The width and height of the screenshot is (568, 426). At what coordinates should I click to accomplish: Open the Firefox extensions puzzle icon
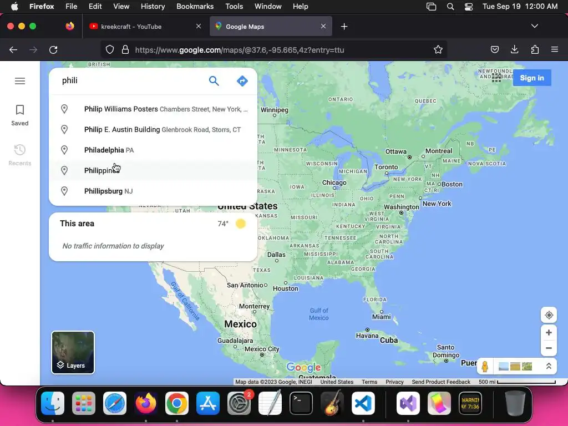point(535,49)
